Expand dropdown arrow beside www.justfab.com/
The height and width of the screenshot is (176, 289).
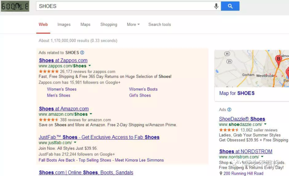coord(75,142)
